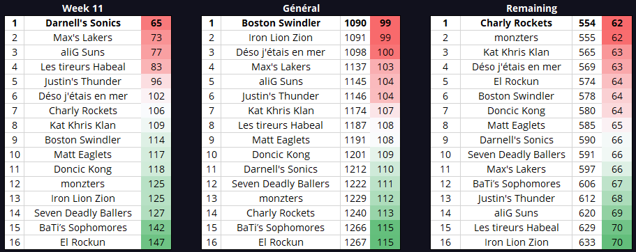
Task: Click the 1090 total in Général table
Action: (x=355, y=23)
